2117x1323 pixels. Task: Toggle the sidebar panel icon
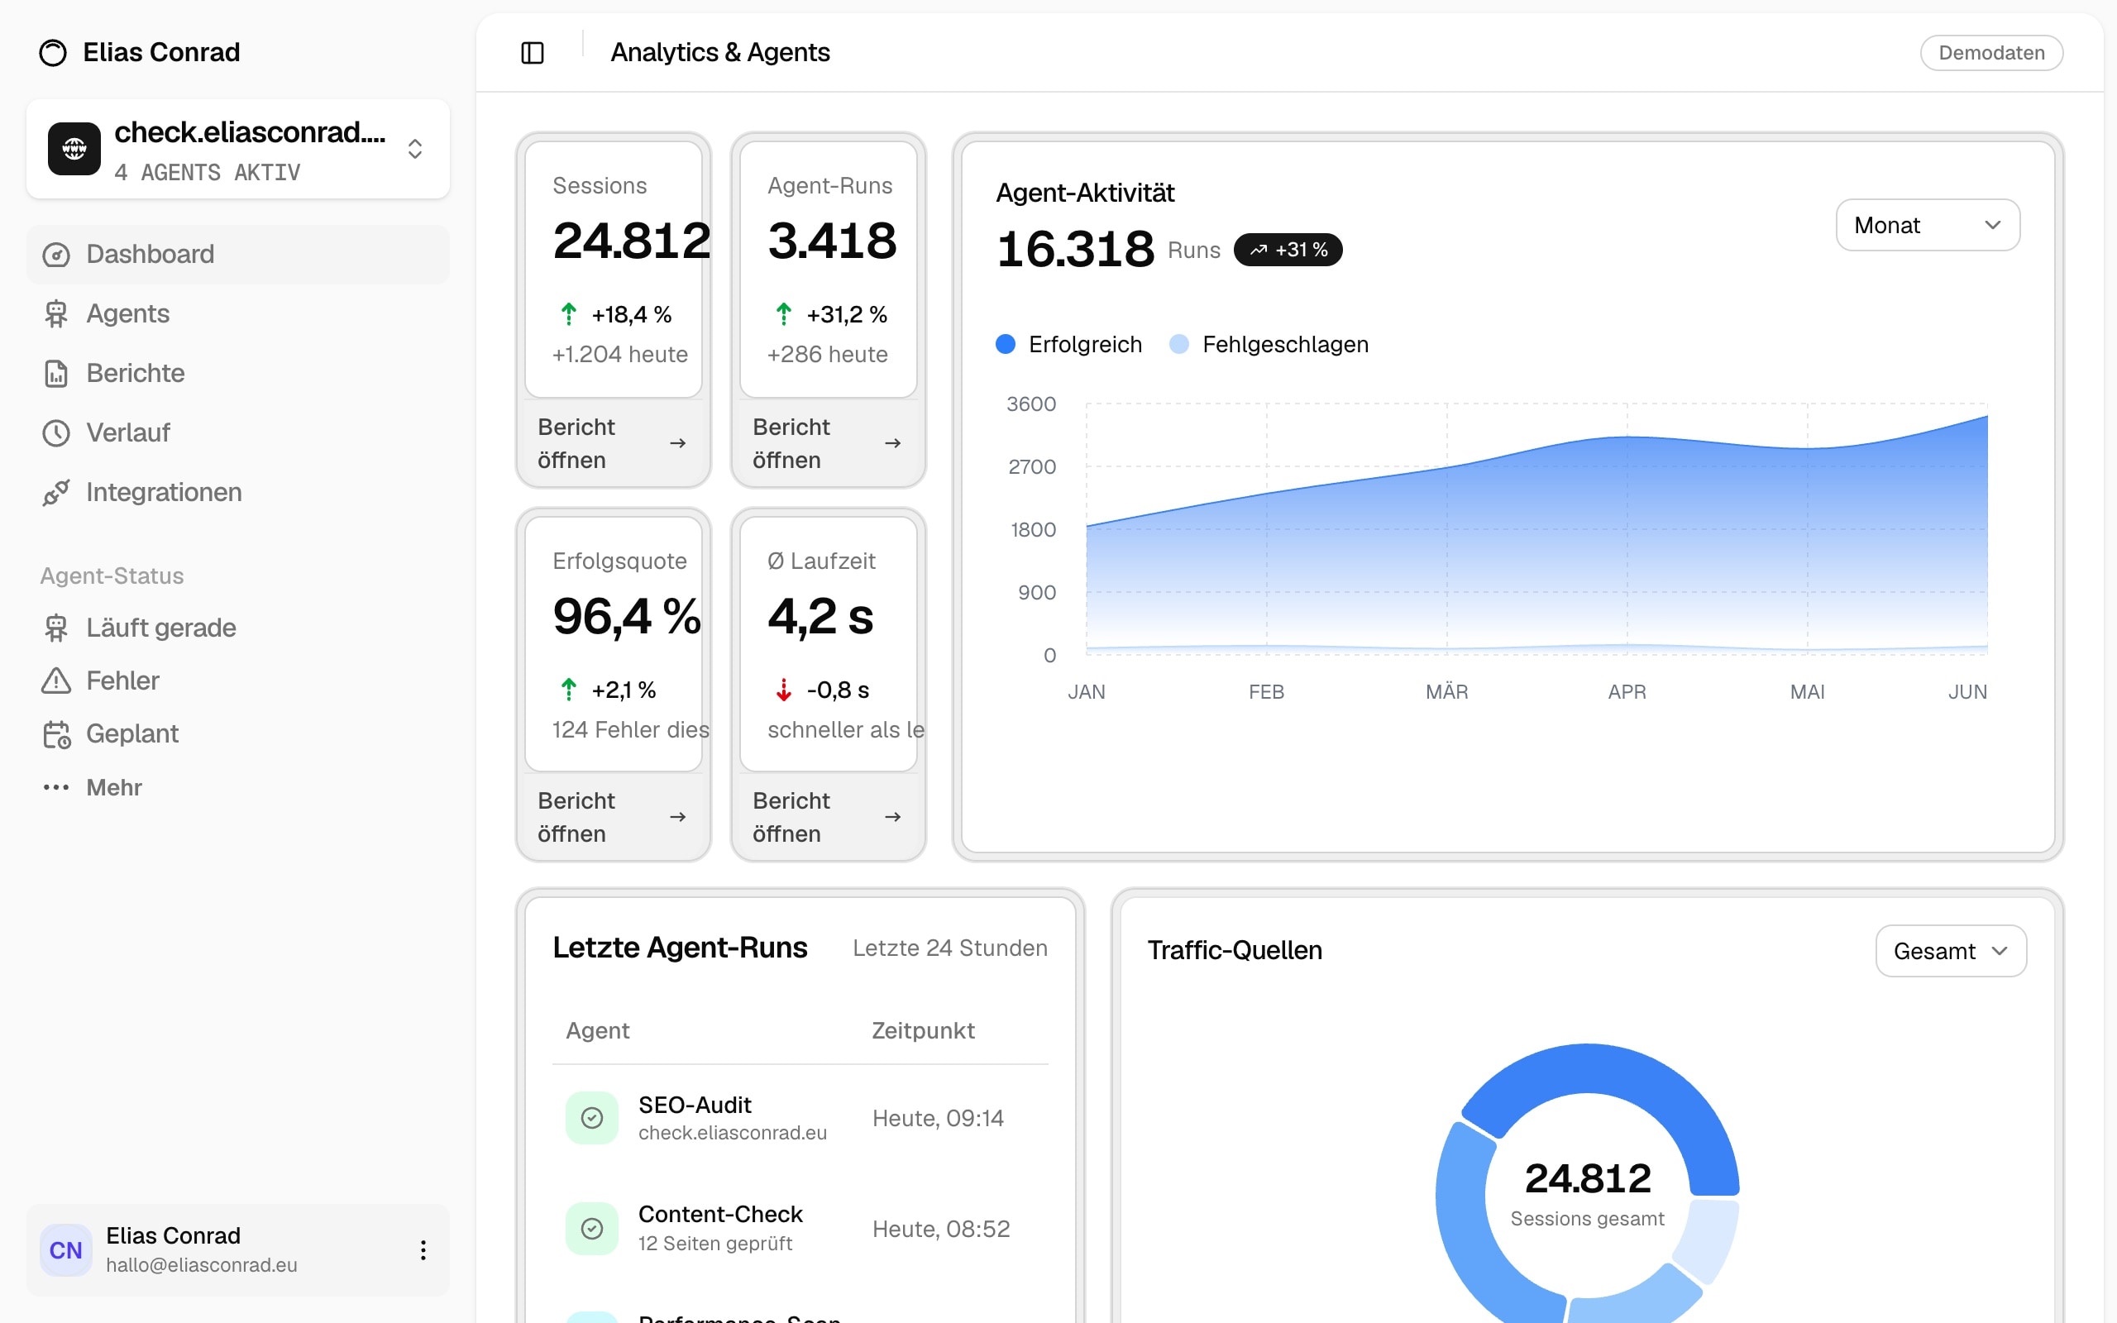tap(532, 52)
